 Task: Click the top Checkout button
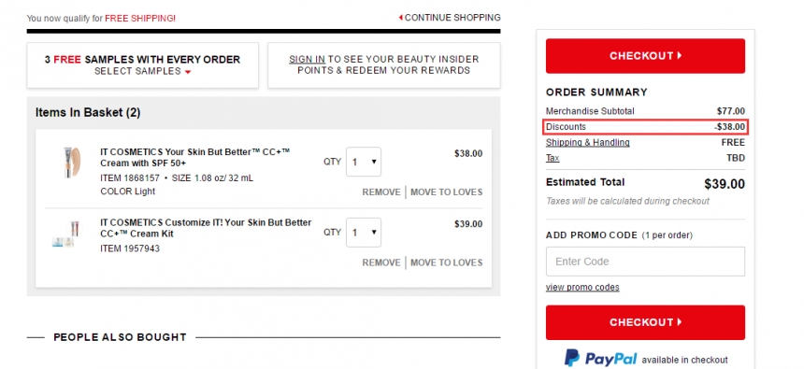click(645, 56)
